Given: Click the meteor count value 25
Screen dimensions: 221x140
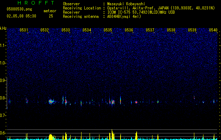Looking at the screenshot, I should click(x=51, y=16).
